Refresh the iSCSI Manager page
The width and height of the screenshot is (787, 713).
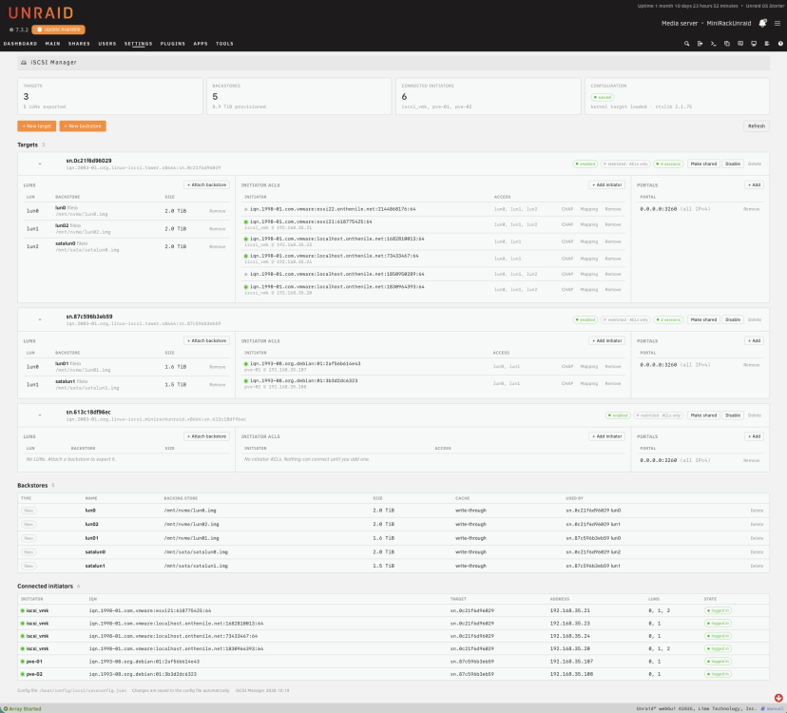coord(757,126)
